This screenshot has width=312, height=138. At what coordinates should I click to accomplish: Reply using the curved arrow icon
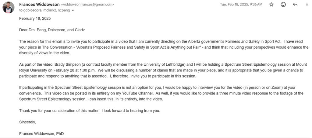pyautogui.click(x=295, y=5)
